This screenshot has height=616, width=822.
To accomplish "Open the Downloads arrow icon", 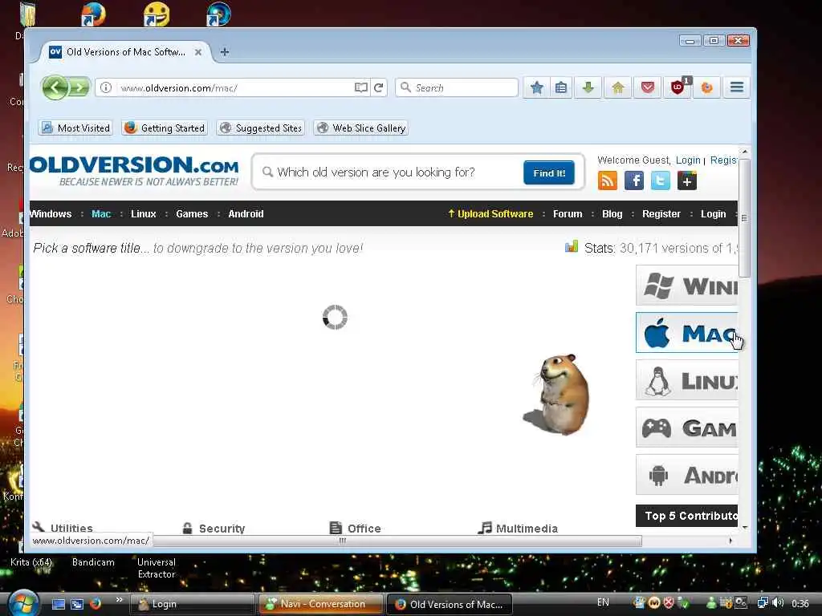I will point(588,87).
